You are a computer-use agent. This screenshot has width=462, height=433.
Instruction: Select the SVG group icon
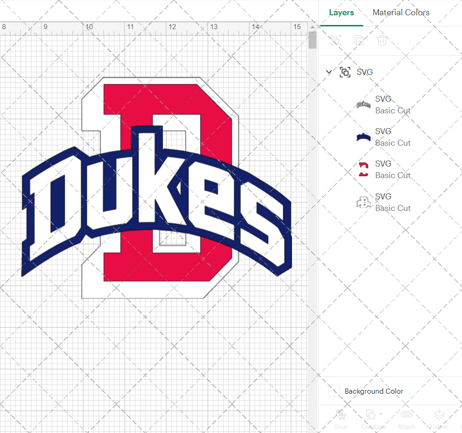pyautogui.click(x=345, y=72)
